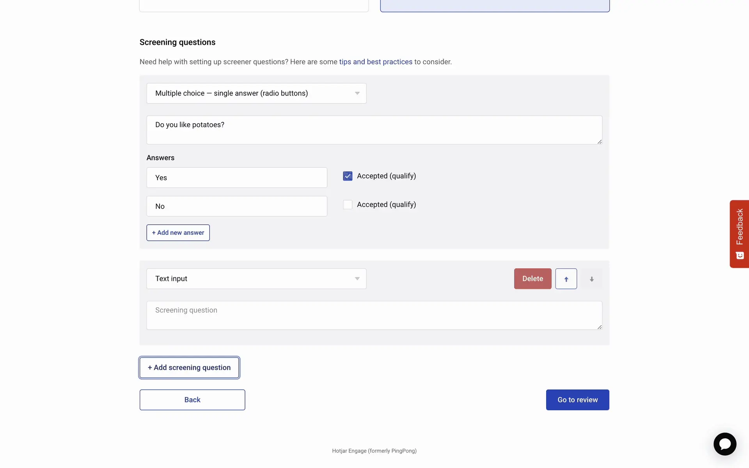Image resolution: width=749 pixels, height=468 pixels.
Task: Check Accepted (qualify) for No answer
Action: [x=348, y=205]
